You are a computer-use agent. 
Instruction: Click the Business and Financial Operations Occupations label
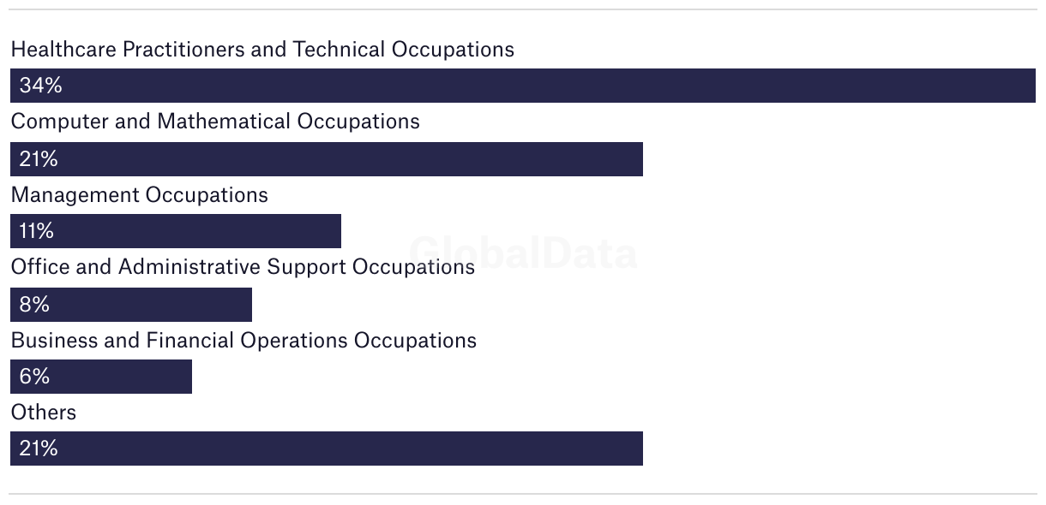click(243, 341)
